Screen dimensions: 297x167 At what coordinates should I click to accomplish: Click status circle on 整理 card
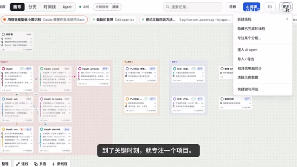click(x=222, y=69)
